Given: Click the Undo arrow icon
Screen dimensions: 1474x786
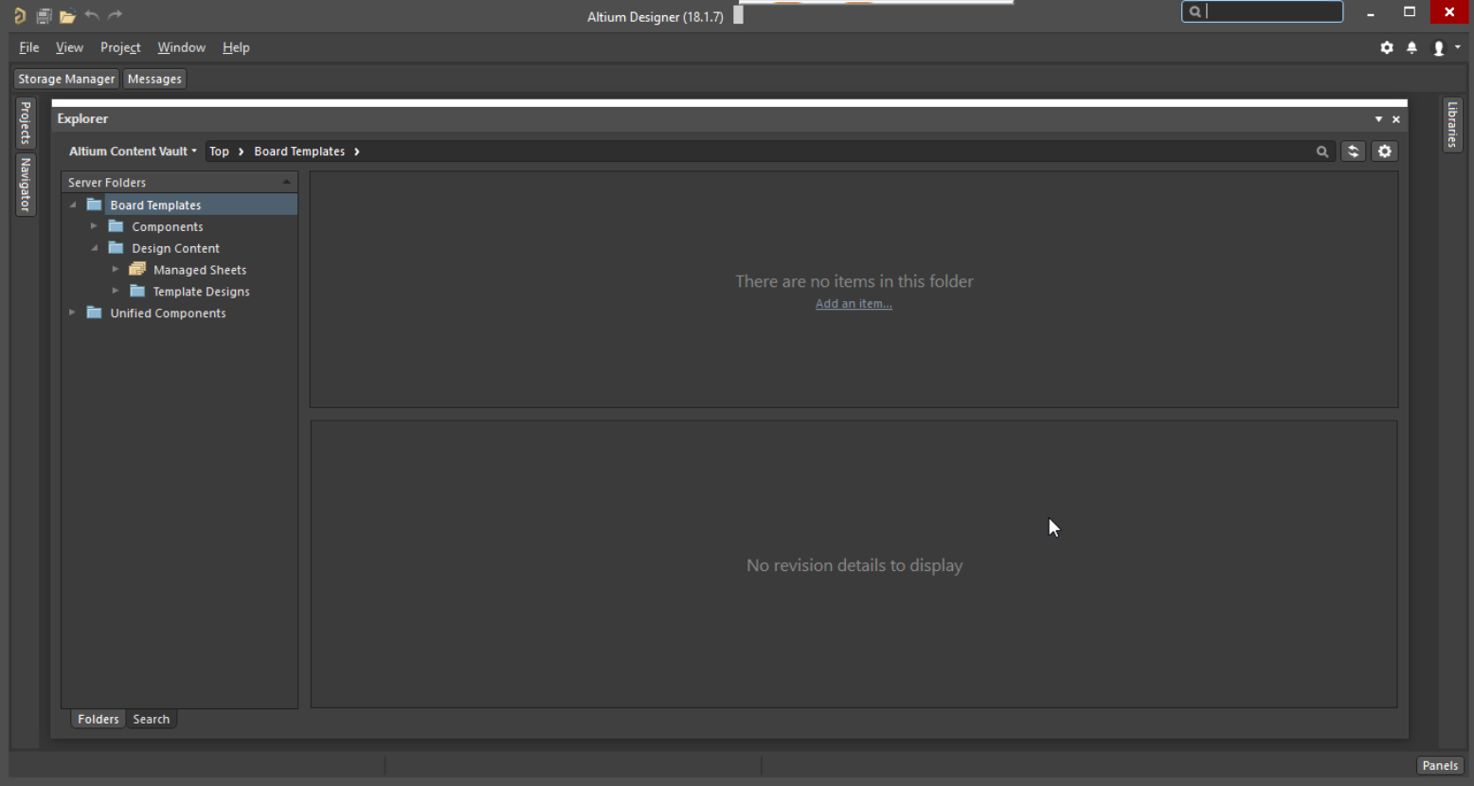Looking at the screenshot, I should tap(92, 15).
